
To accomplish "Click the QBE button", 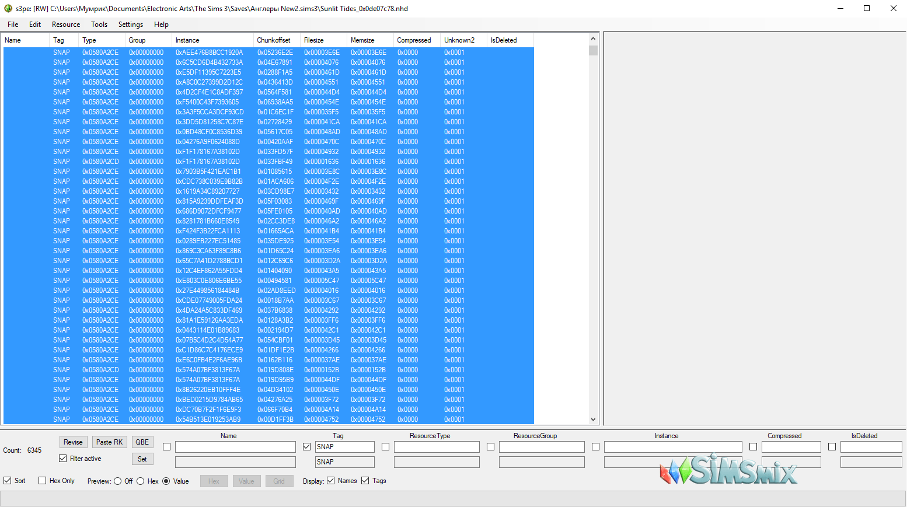I will (142, 442).
